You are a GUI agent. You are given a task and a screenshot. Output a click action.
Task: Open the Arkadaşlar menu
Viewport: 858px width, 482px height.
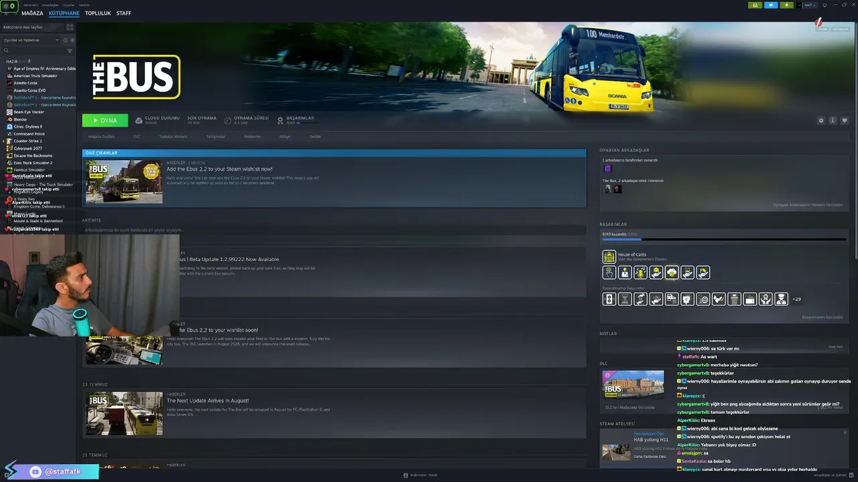click(50, 5)
